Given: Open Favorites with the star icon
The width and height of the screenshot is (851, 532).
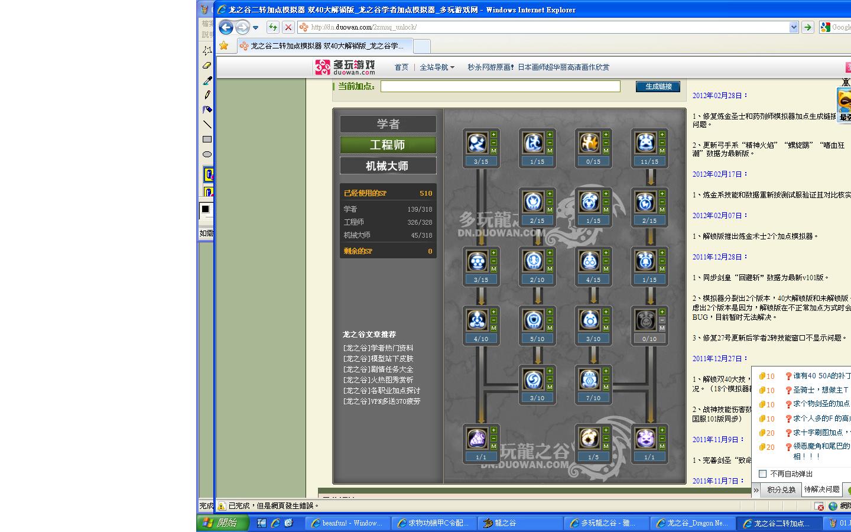Looking at the screenshot, I should coord(224,46).
